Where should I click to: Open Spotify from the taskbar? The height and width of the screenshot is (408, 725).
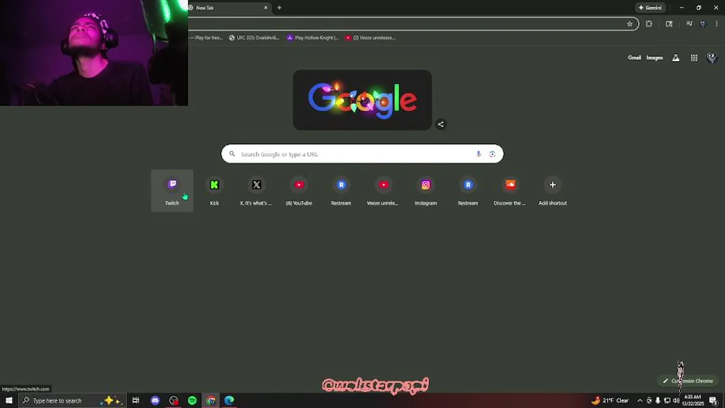[192, 401]
